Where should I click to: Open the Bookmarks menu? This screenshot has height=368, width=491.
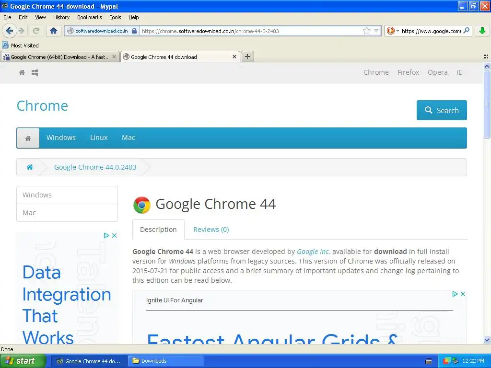tap(90, 17)
